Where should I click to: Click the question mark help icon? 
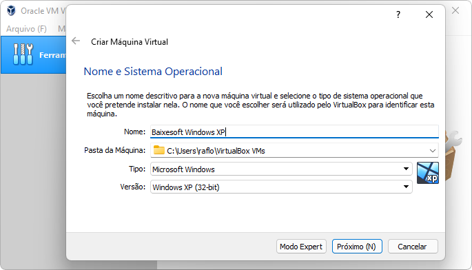point(398,14)
